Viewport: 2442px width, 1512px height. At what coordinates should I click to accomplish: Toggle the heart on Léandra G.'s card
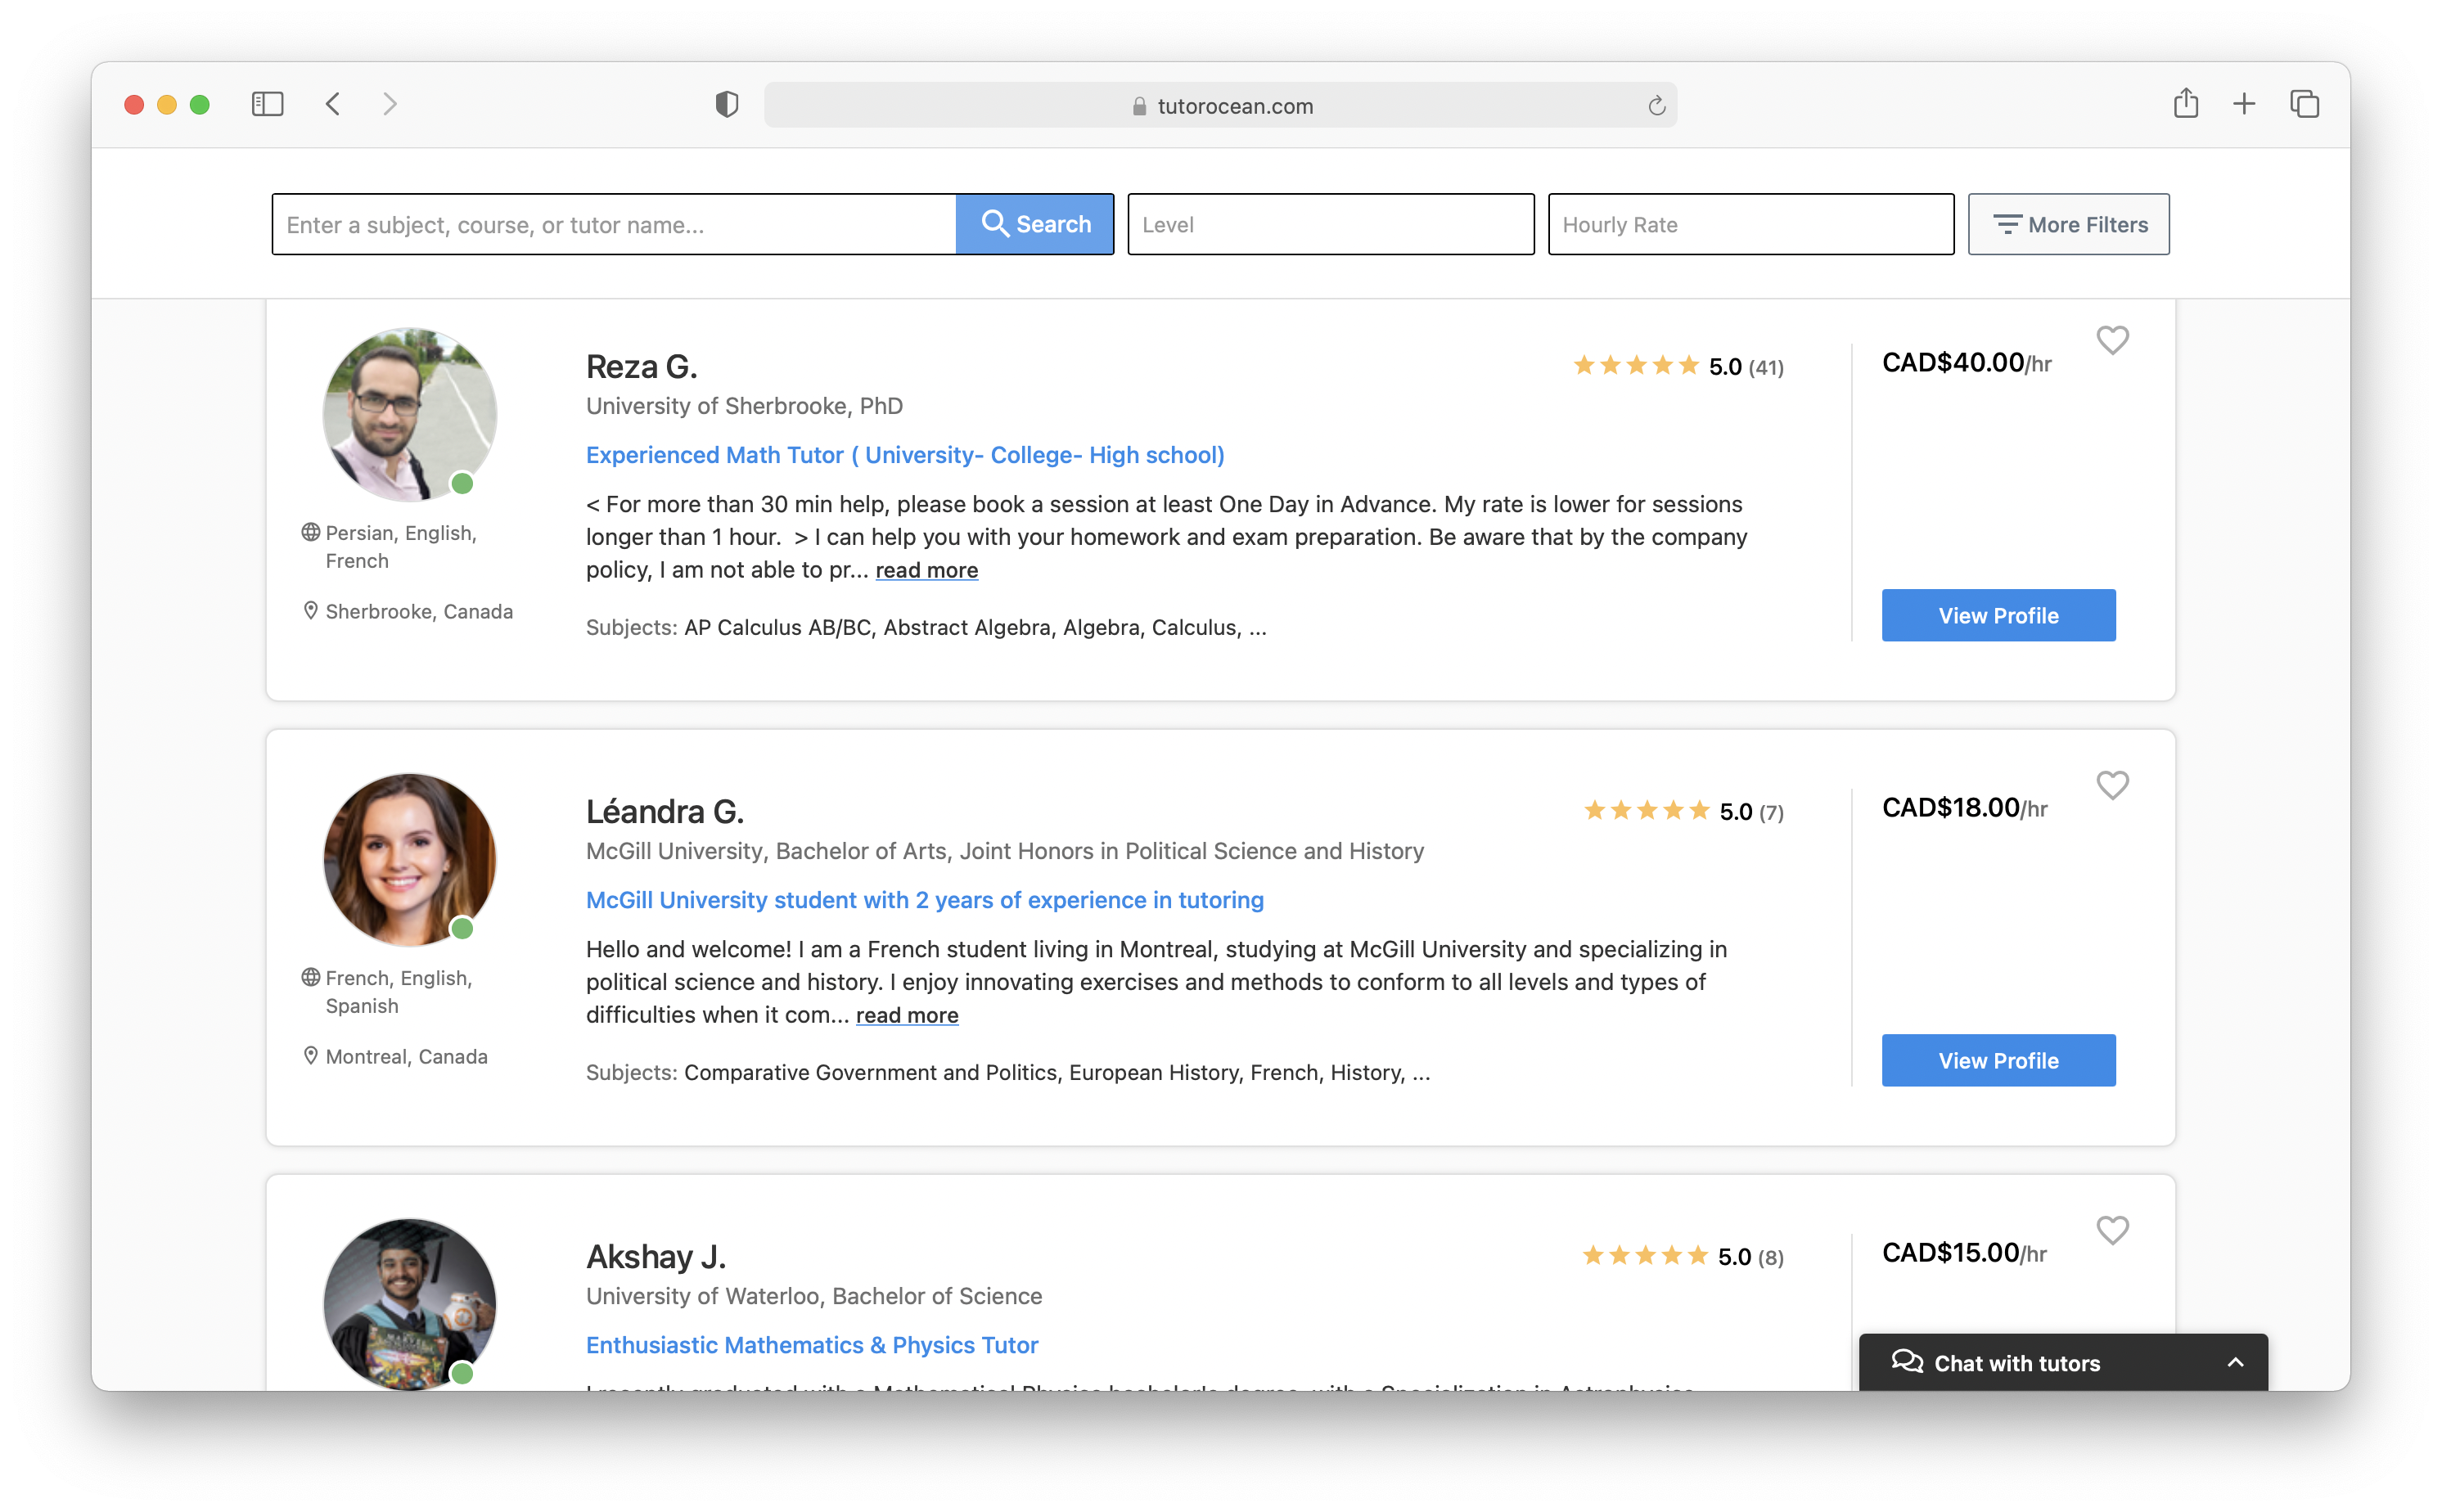coord(2112,785)
